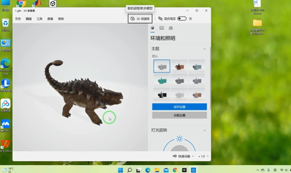This screenshot has width=291, height=173.
Task: Select the Word document on the desktop
Action: (257, 7)
